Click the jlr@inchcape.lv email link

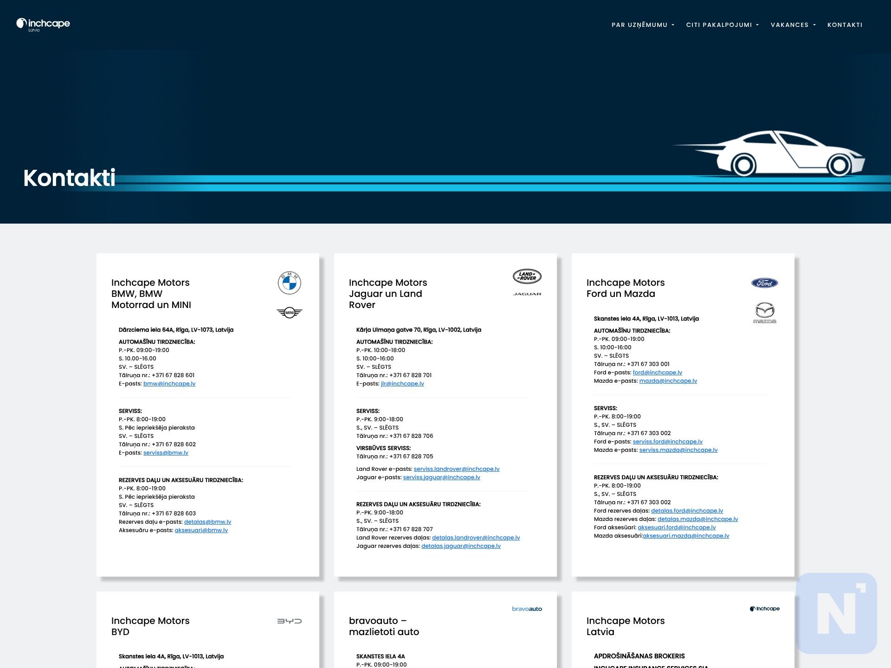402,384
